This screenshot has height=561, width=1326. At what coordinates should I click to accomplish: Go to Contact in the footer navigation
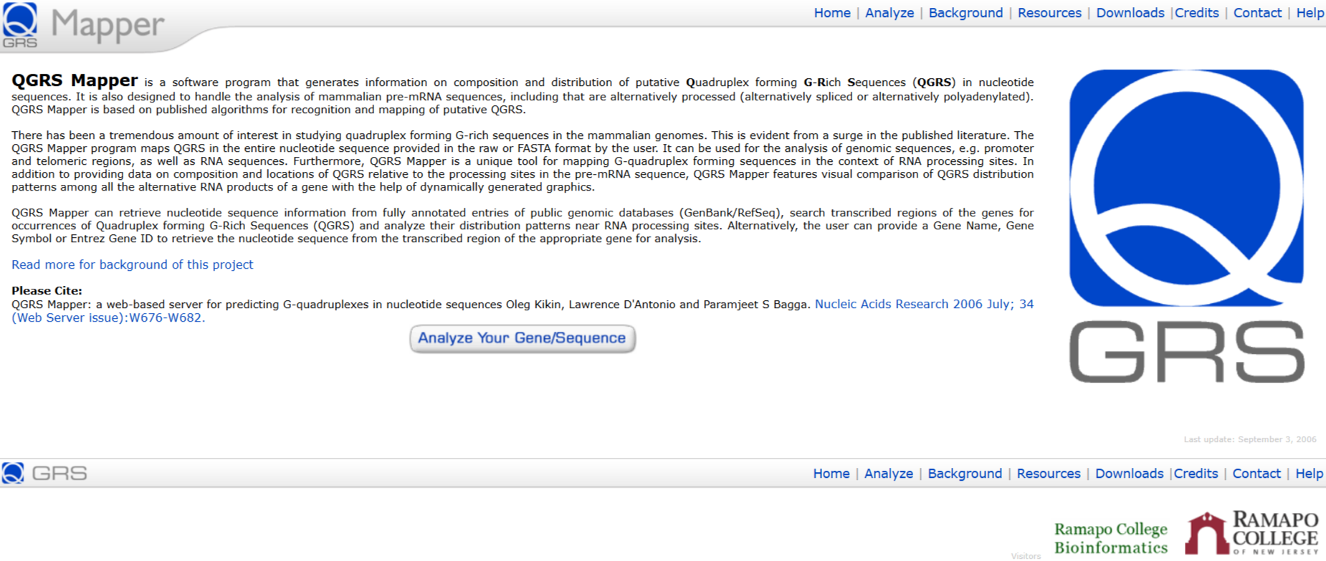pos(1256,474)
